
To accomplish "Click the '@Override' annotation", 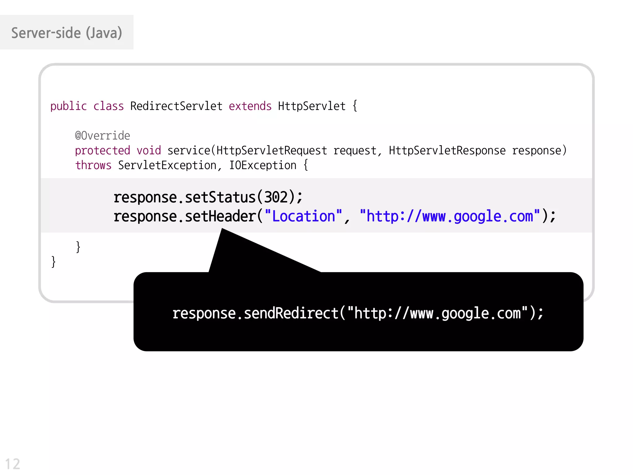I will (102, 136).
